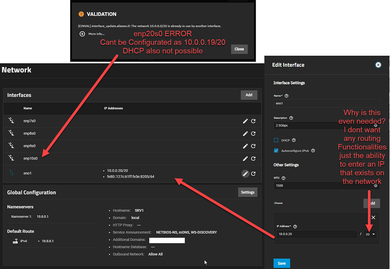Click the IP Address input field
The image size is (390, 269).
click(317, 234)
